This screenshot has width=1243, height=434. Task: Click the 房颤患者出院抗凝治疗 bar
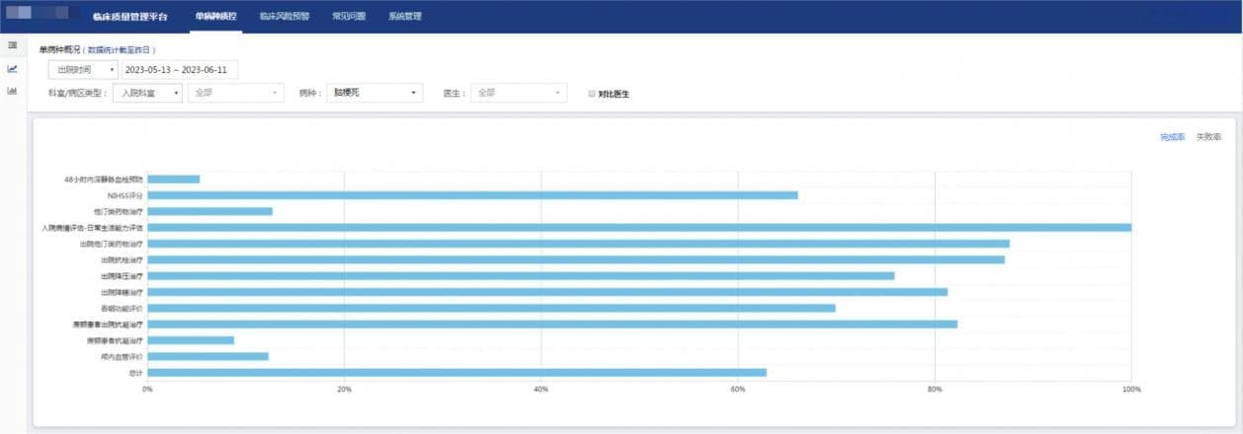click(x=552, y=324)
